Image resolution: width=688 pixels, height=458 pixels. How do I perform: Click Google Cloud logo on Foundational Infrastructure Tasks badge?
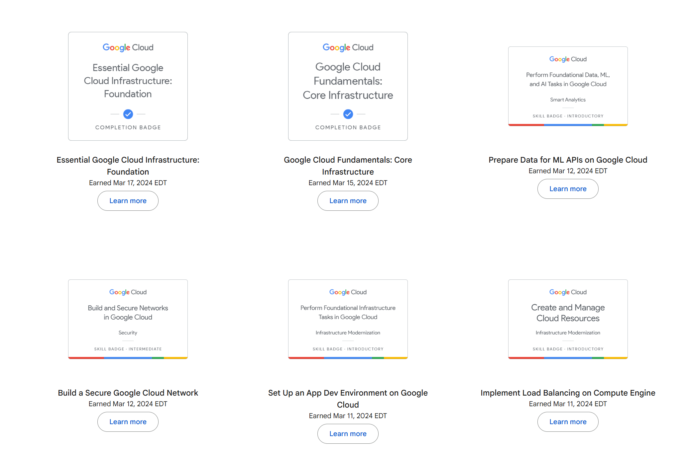(348, 292)
